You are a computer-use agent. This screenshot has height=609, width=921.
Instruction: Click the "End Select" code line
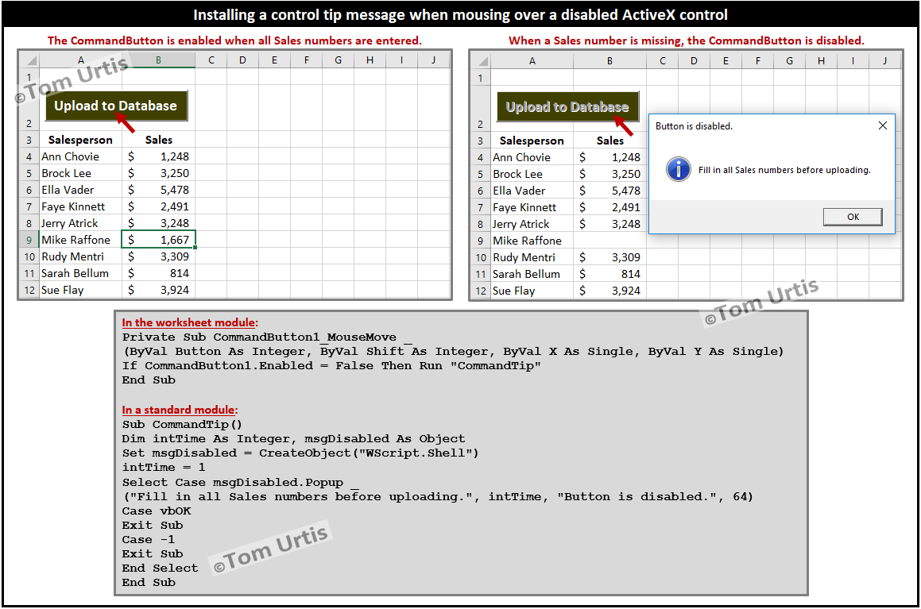tap(160, 568)
